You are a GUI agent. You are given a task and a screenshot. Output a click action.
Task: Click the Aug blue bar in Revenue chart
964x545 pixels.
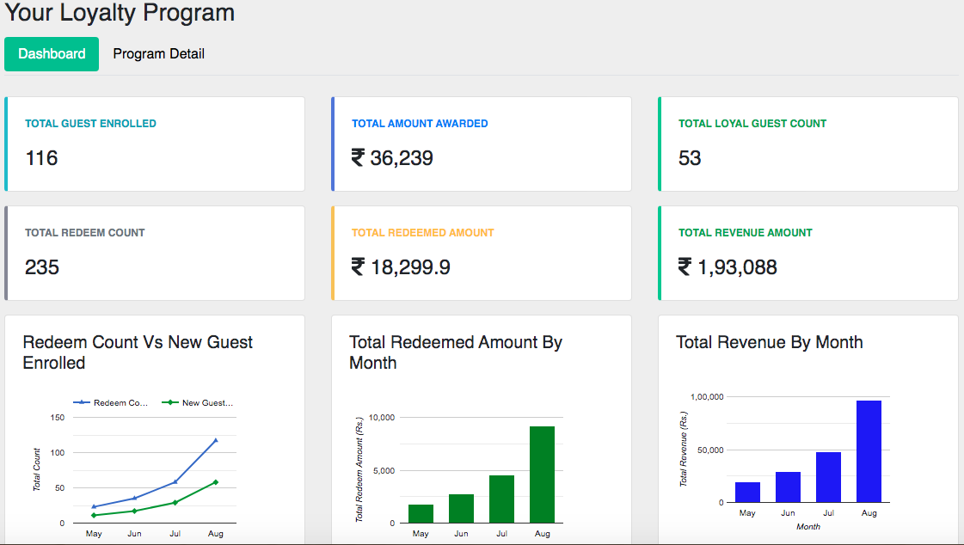tap(869, 451)
